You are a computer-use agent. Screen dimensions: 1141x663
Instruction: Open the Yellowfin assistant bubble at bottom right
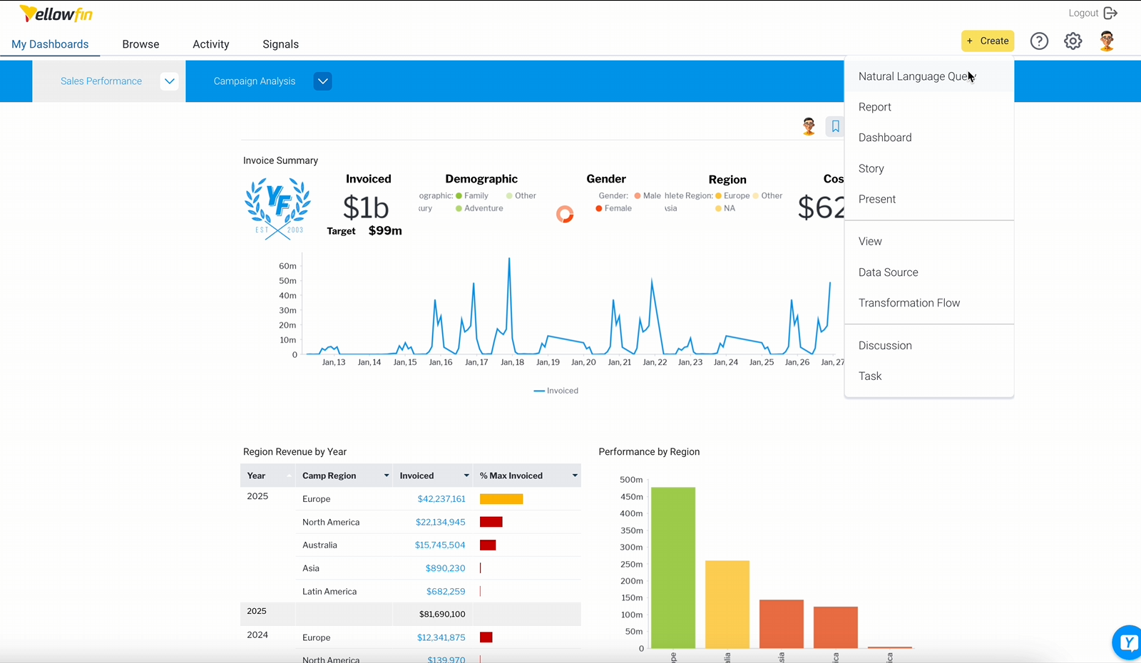(x=1127, y=642)
